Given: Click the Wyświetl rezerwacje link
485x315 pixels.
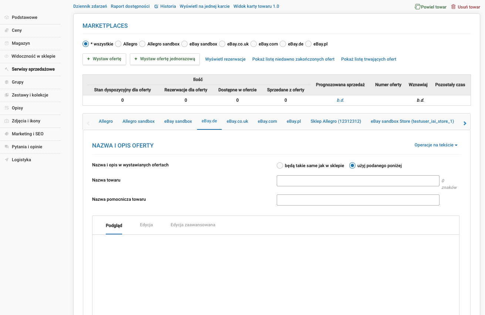Looking at the screenshot, I should 225,59.
